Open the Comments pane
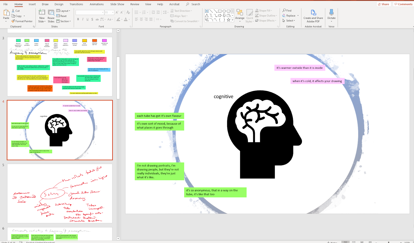The height and width of the screenshot is (243, 414). 403,4
